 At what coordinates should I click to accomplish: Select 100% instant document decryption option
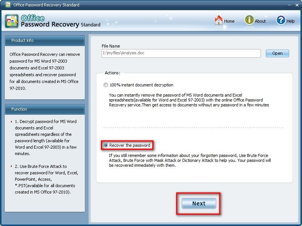106,85
